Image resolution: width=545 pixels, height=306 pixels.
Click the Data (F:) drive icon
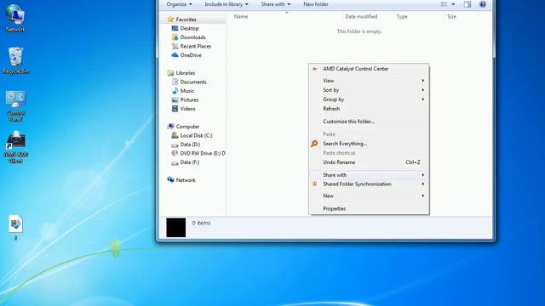coord(175,162)
